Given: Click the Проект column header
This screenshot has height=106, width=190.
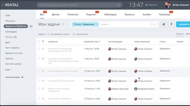Looking at the screenshot, I should click(180, 42).
